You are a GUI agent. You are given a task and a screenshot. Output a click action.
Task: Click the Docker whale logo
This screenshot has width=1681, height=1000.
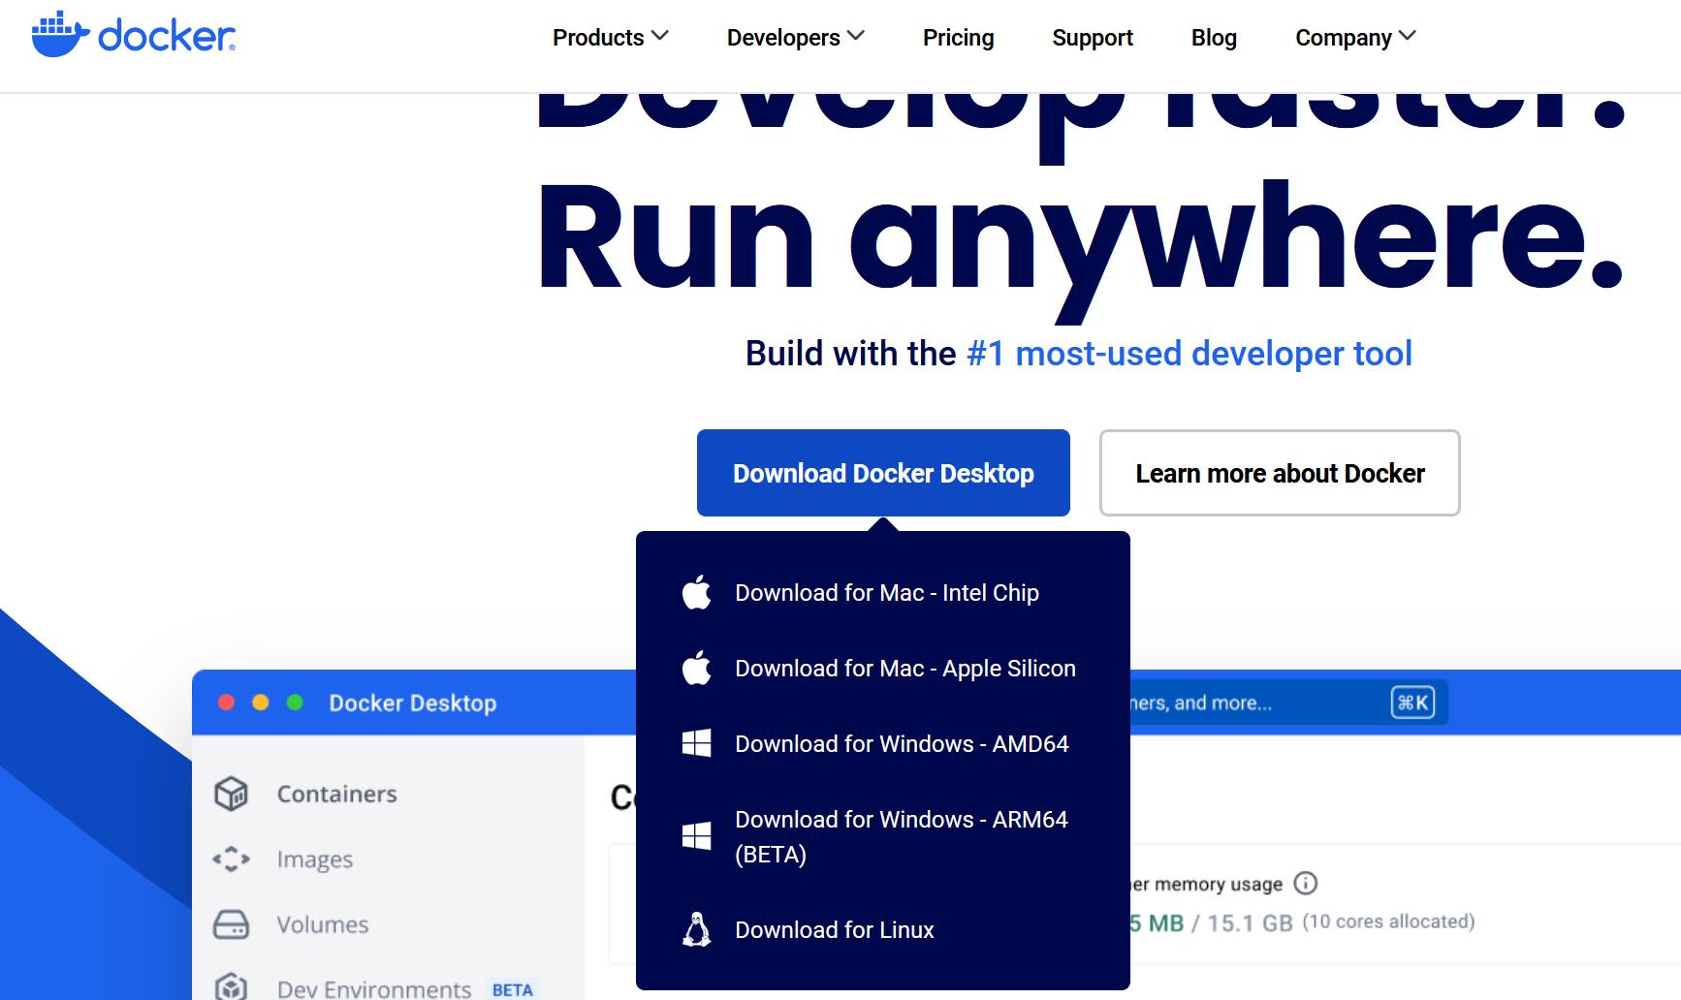click(x=133, y=35)
